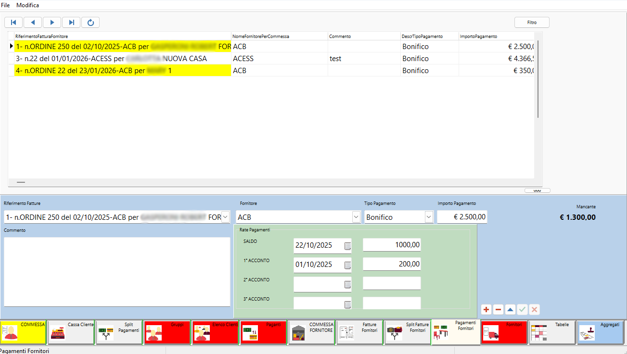
Task: Click the € 4.366 amount cell
Action: 497,59
